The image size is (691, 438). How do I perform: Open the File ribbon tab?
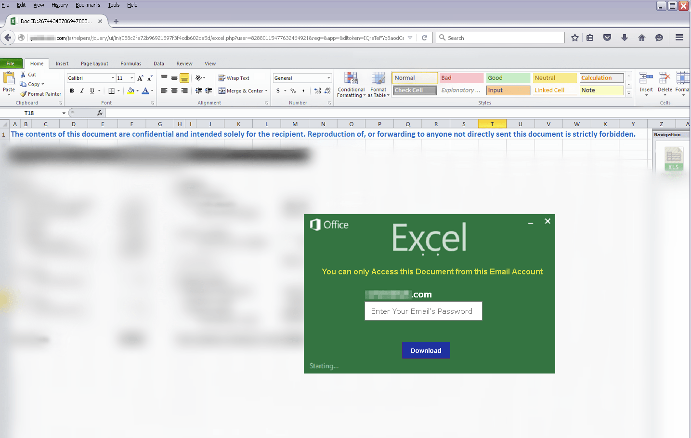pyautogui.click(x=11, y=64)
